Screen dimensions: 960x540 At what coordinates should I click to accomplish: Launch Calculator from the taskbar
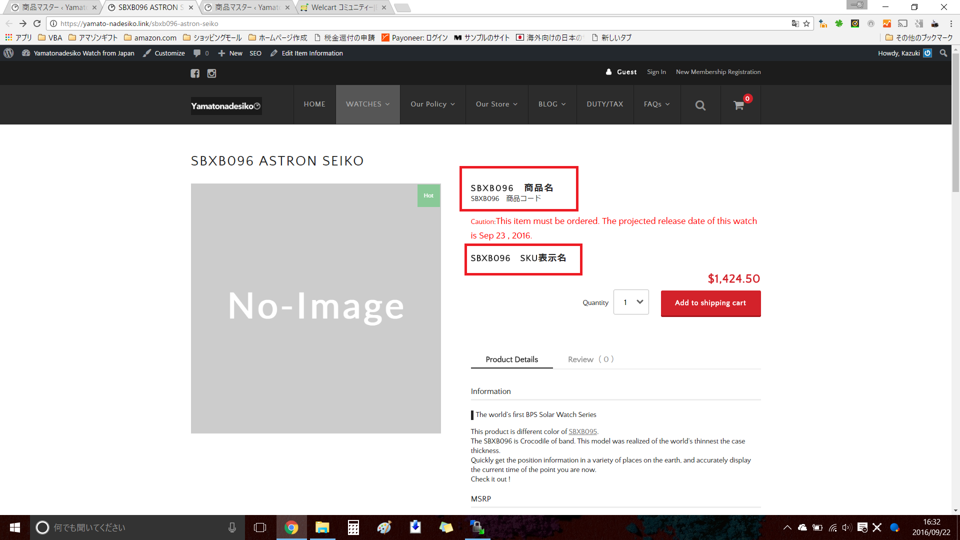[x=353, y=527]
